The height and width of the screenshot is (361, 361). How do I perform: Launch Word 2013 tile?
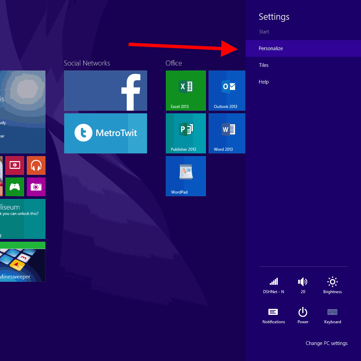[227, 133]
